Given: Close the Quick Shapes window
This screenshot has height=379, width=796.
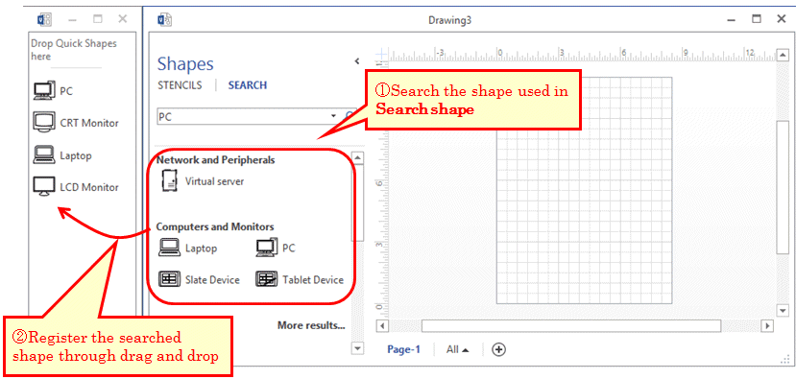Looking at the screenshot, I should click(122, 19).
